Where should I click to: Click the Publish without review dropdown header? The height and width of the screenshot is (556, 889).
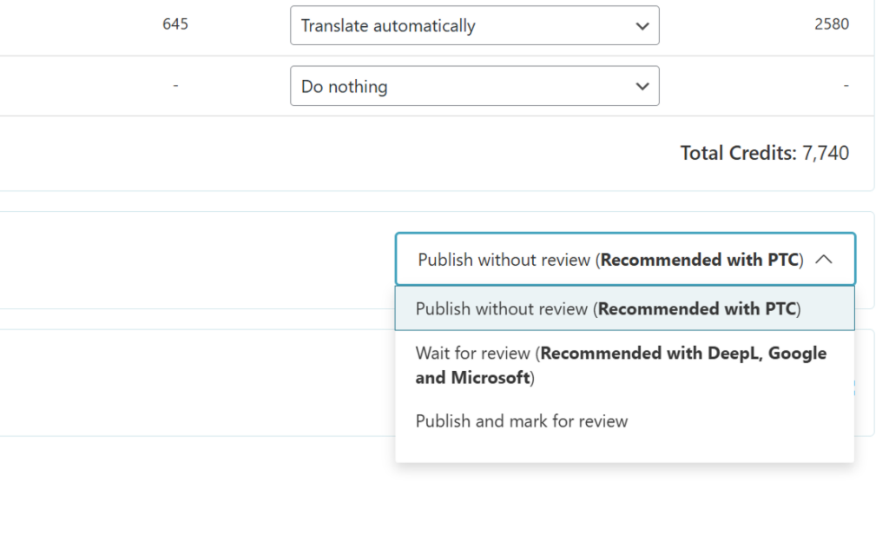pos(623,259)
